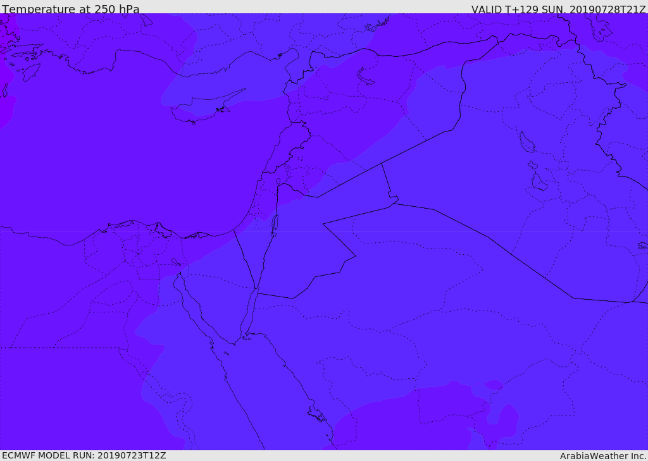Click the 'Temperature at 250 hPa' title text
Image resolution: width=648 pixels, height=461 pixels.
(x=71, y=9)
